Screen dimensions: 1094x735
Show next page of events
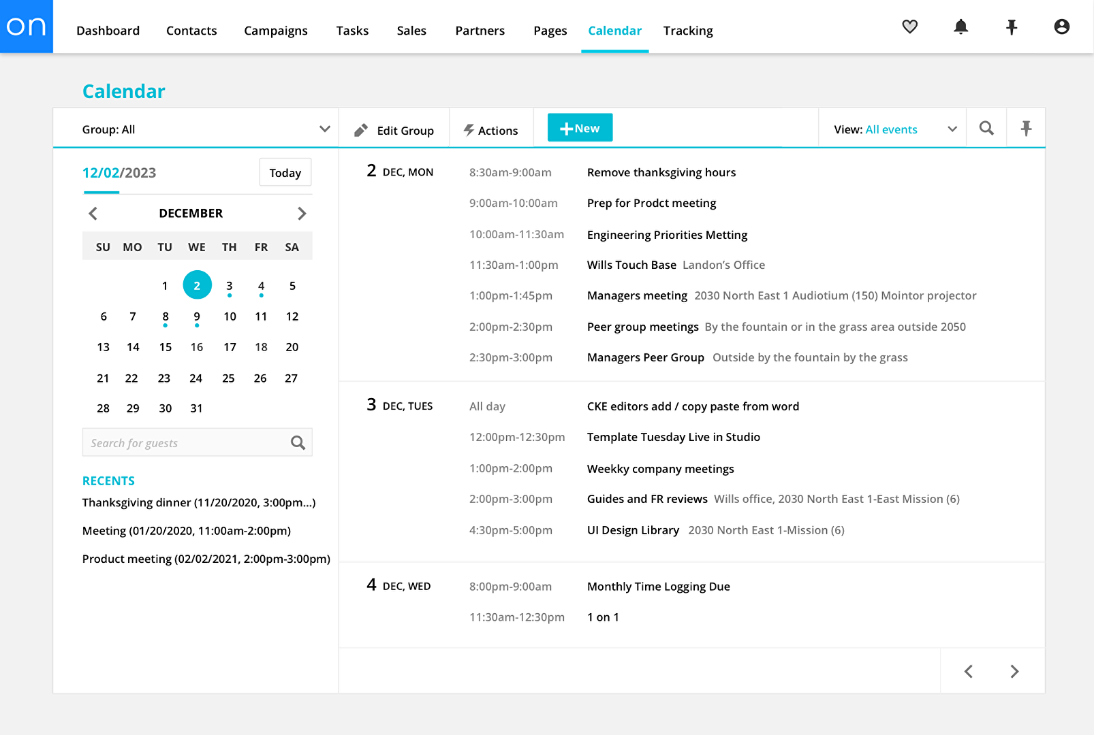coord(1014,672)
